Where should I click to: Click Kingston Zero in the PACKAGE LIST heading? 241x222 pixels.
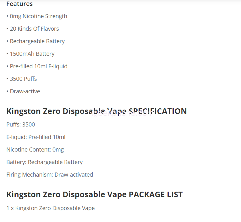click(x=33, y=194)
